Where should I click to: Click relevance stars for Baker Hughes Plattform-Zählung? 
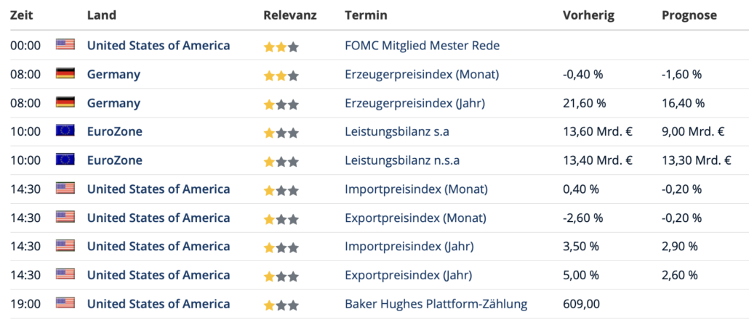pos(281,305)
